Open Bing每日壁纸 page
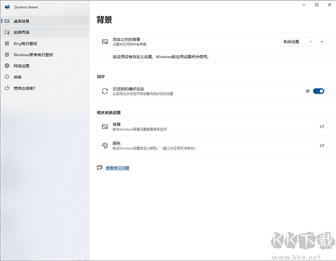The image size is (336, 261). [x=45, y=44]
